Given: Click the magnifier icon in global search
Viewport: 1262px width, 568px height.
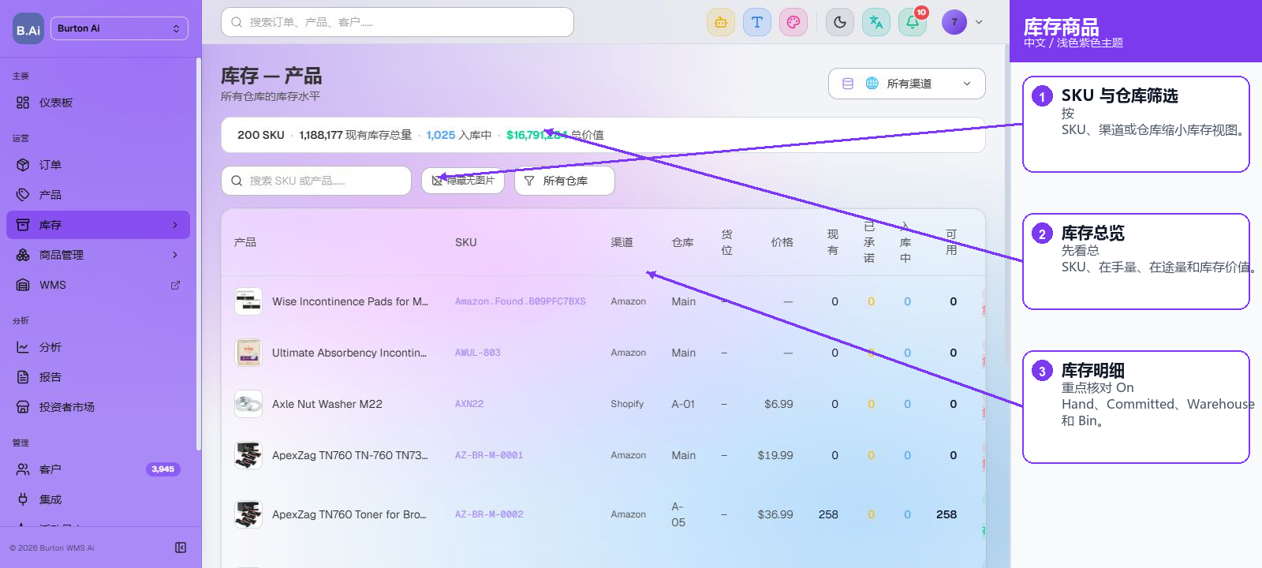Looking at the screenshot, I should pyautogui.click(x=237, y=22).
